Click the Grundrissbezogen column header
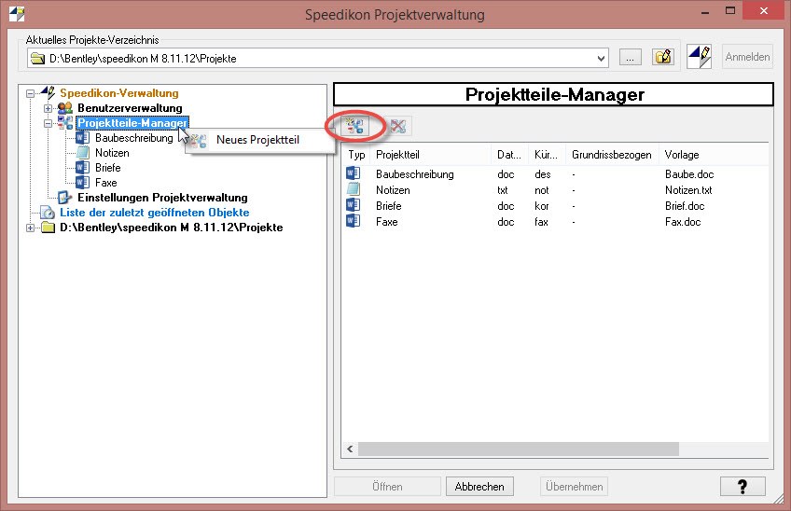 pyautogui.click(x=612, y=155)
